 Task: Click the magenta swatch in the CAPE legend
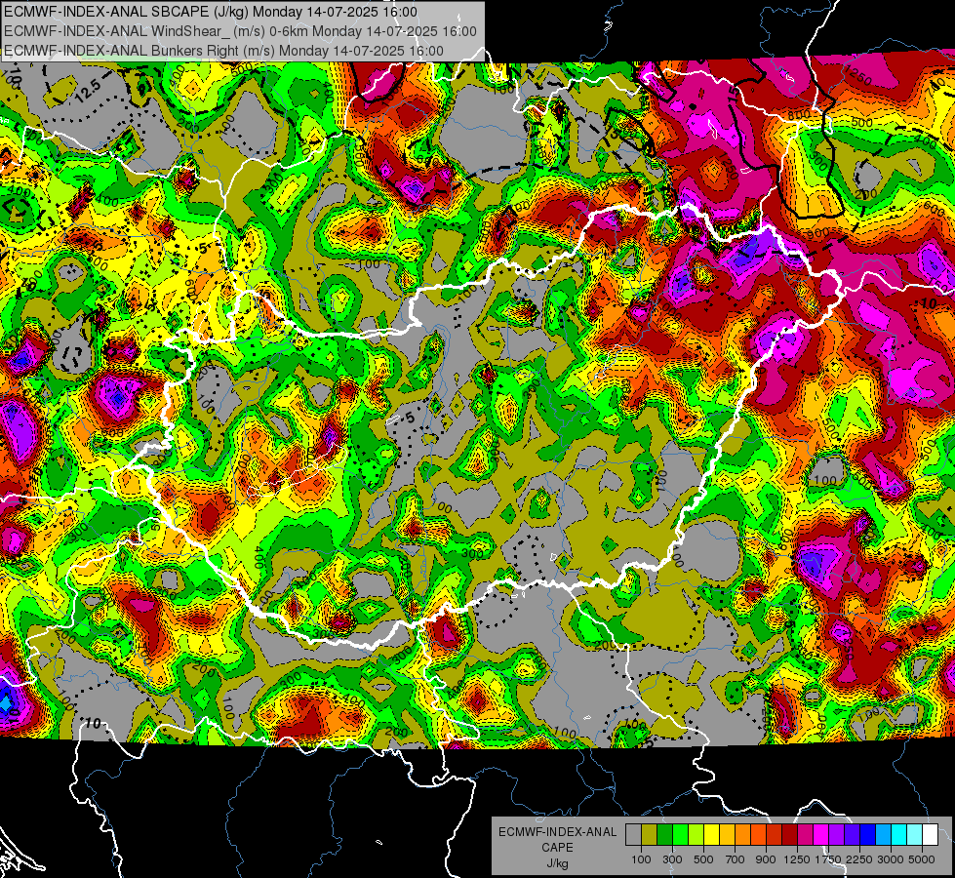coord(821,835)
